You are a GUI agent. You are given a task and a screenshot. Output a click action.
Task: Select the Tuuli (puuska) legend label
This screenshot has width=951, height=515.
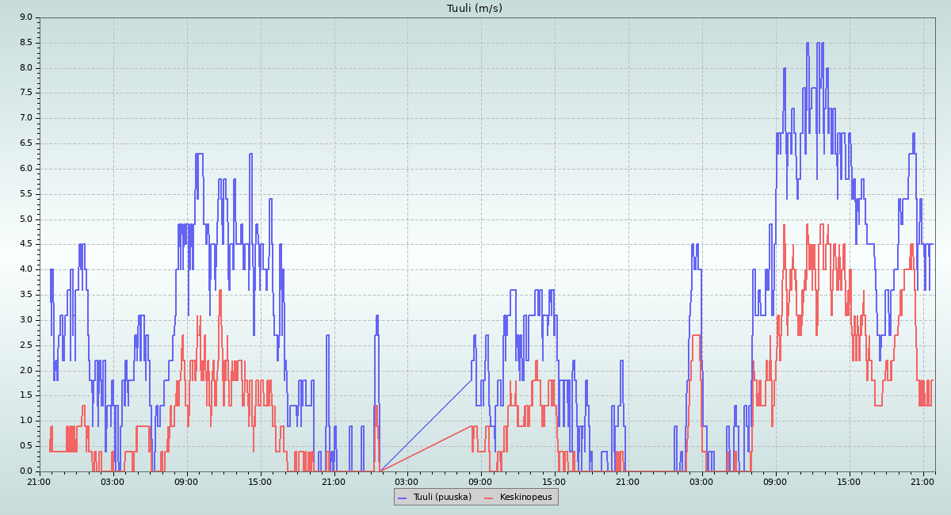pos(441,497)
